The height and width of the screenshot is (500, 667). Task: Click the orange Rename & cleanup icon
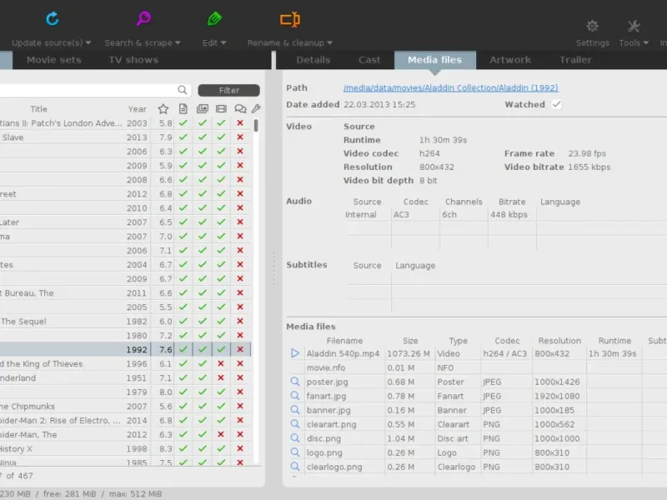point(289,19)
